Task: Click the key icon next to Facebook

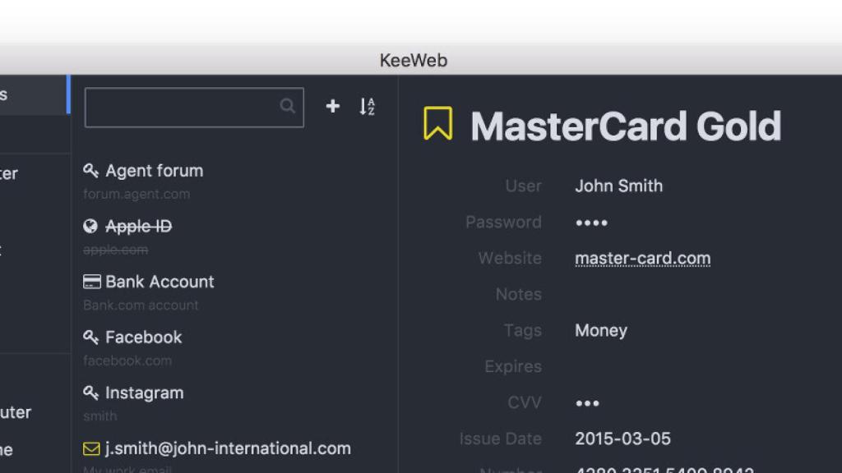Action: pos(90,337)
